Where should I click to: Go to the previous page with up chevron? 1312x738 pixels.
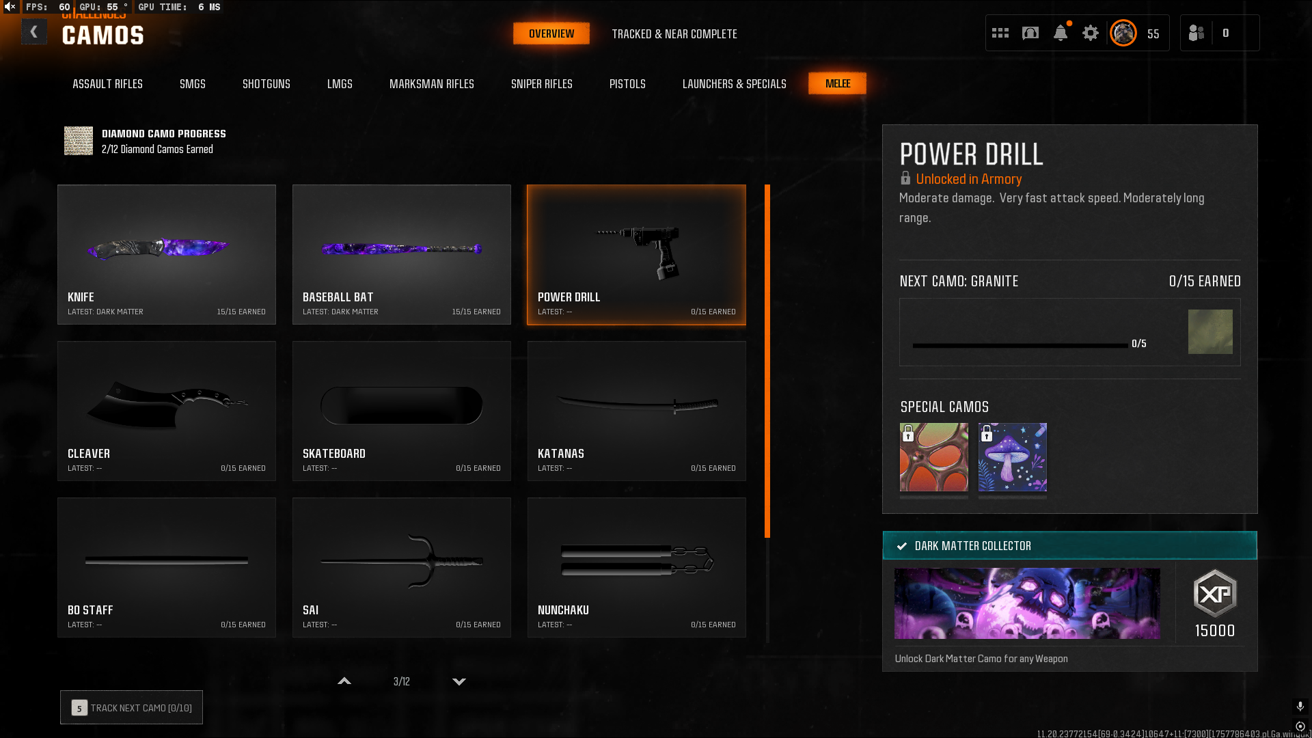click(344, 681)
